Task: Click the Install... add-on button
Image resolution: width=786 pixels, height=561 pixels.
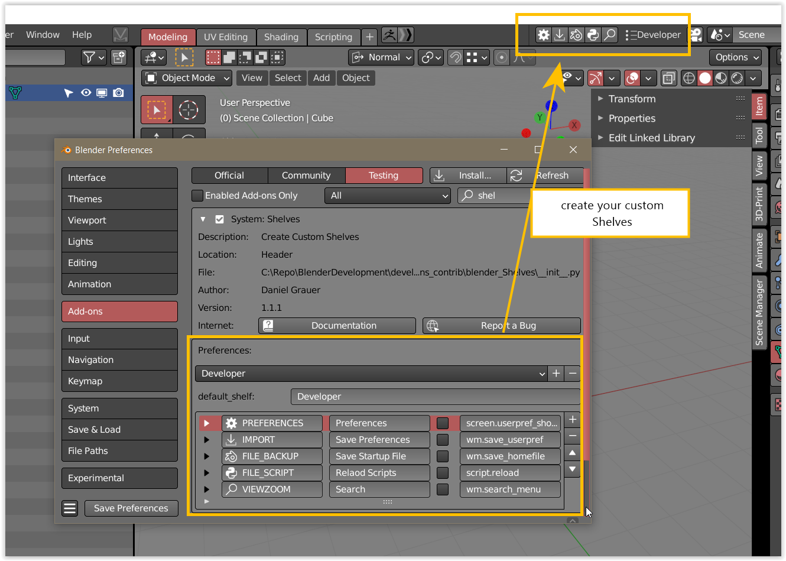Action: [468, 176]
